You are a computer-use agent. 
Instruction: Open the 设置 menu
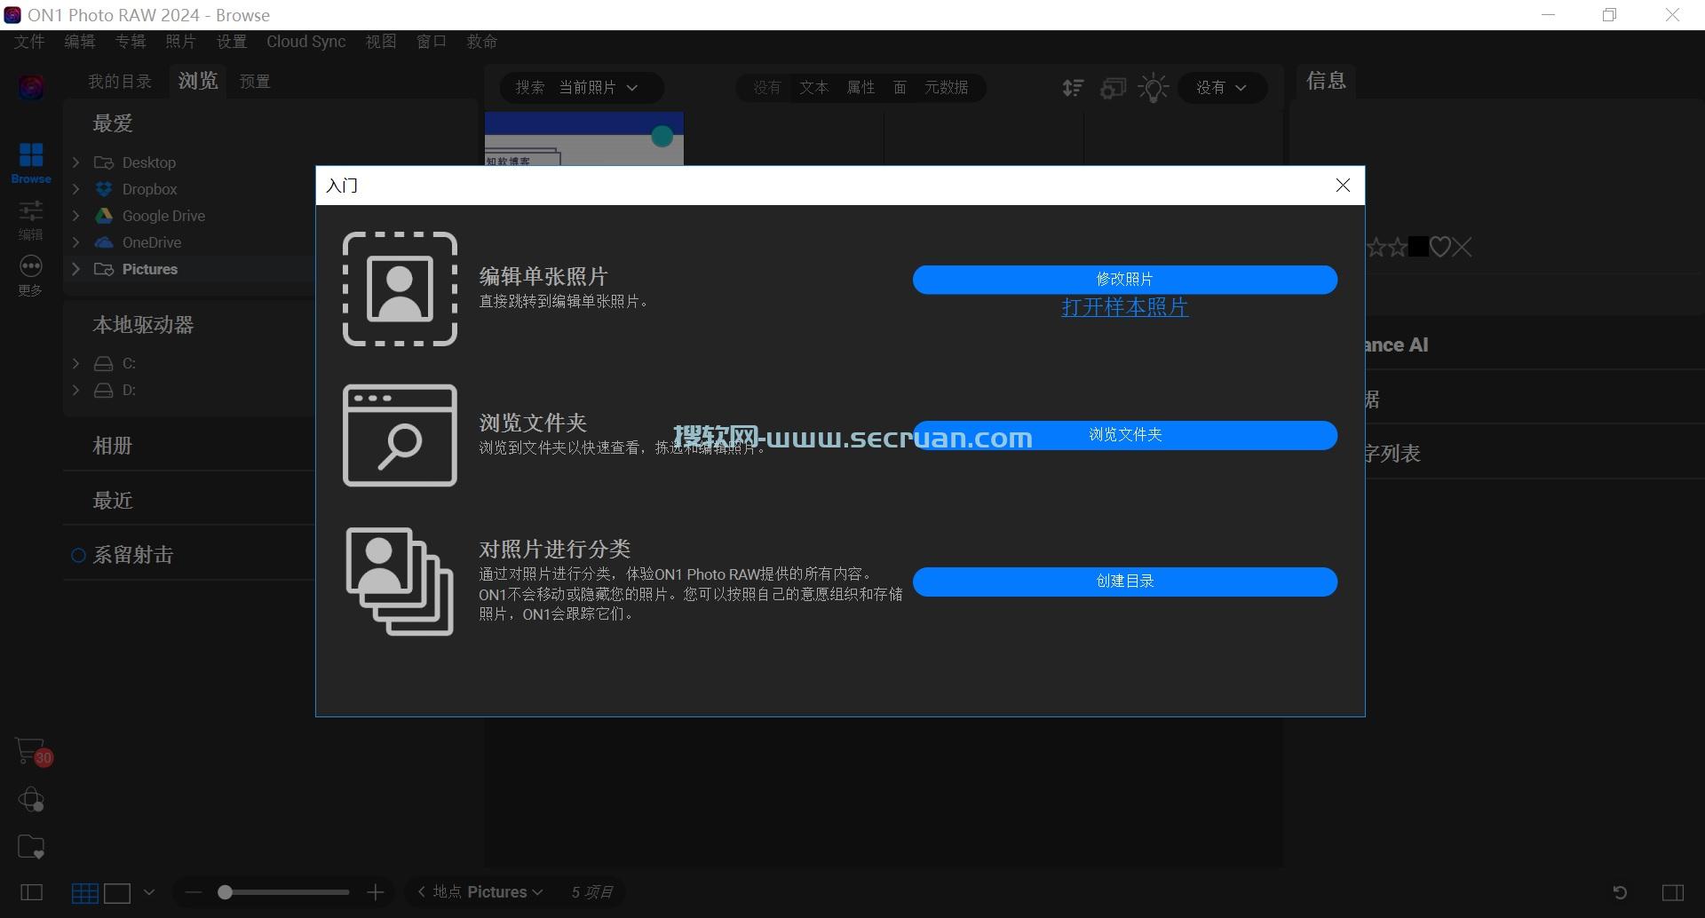(232, 42)
